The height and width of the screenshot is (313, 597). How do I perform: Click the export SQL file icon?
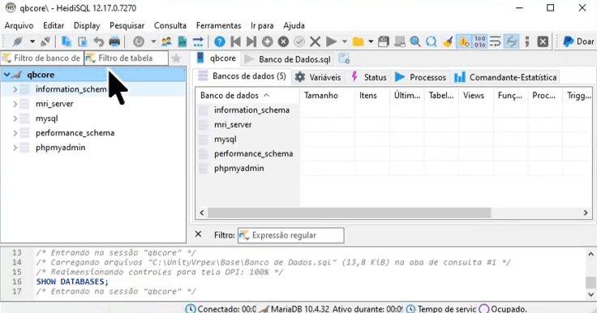tap(183, 41)
